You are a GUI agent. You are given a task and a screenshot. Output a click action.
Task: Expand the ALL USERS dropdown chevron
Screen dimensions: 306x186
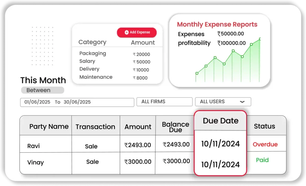[x=242, y=102]
